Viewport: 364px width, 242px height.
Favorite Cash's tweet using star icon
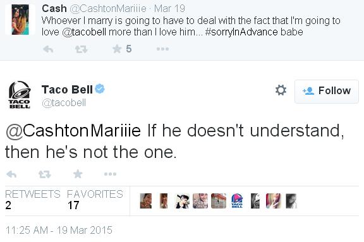tap(117, 49)
